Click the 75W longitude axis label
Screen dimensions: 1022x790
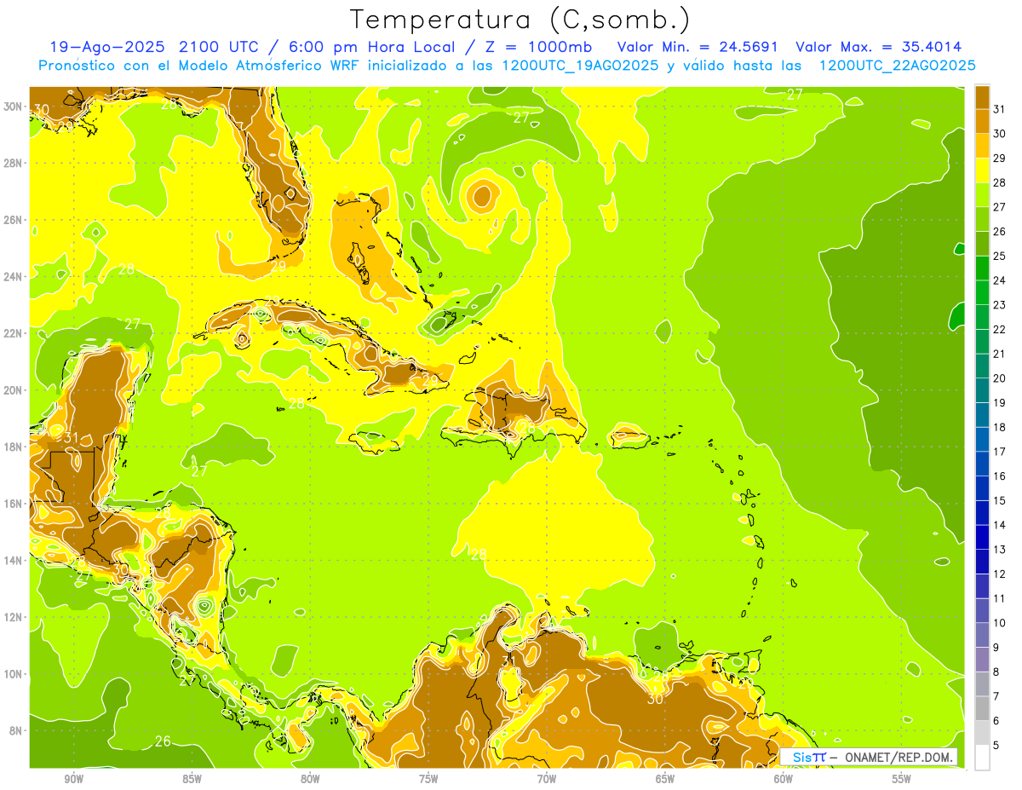click(428, 779)
